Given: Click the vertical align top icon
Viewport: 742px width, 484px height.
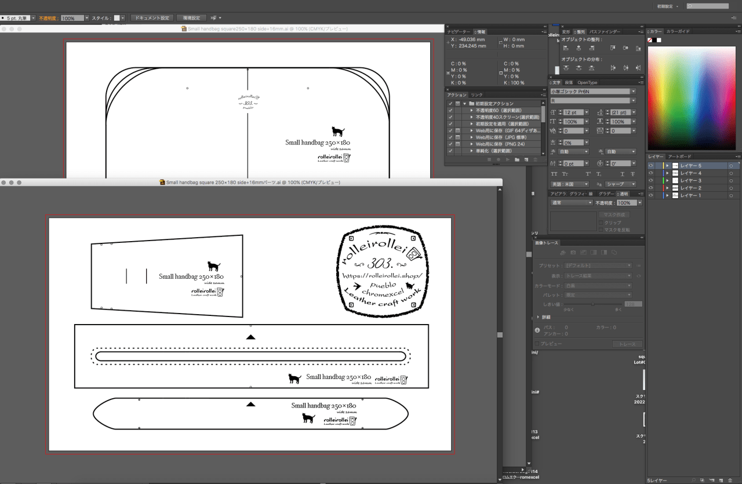Looking at the screenshot, I should 612,48.
